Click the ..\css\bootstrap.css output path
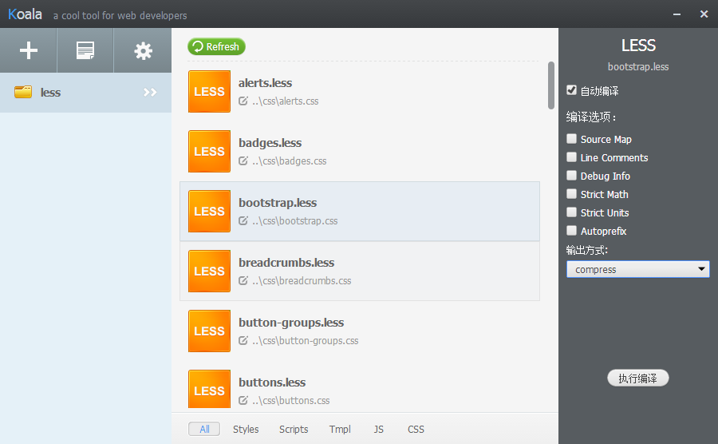Screen dimensions: 718x444 (x=295, y=221)
